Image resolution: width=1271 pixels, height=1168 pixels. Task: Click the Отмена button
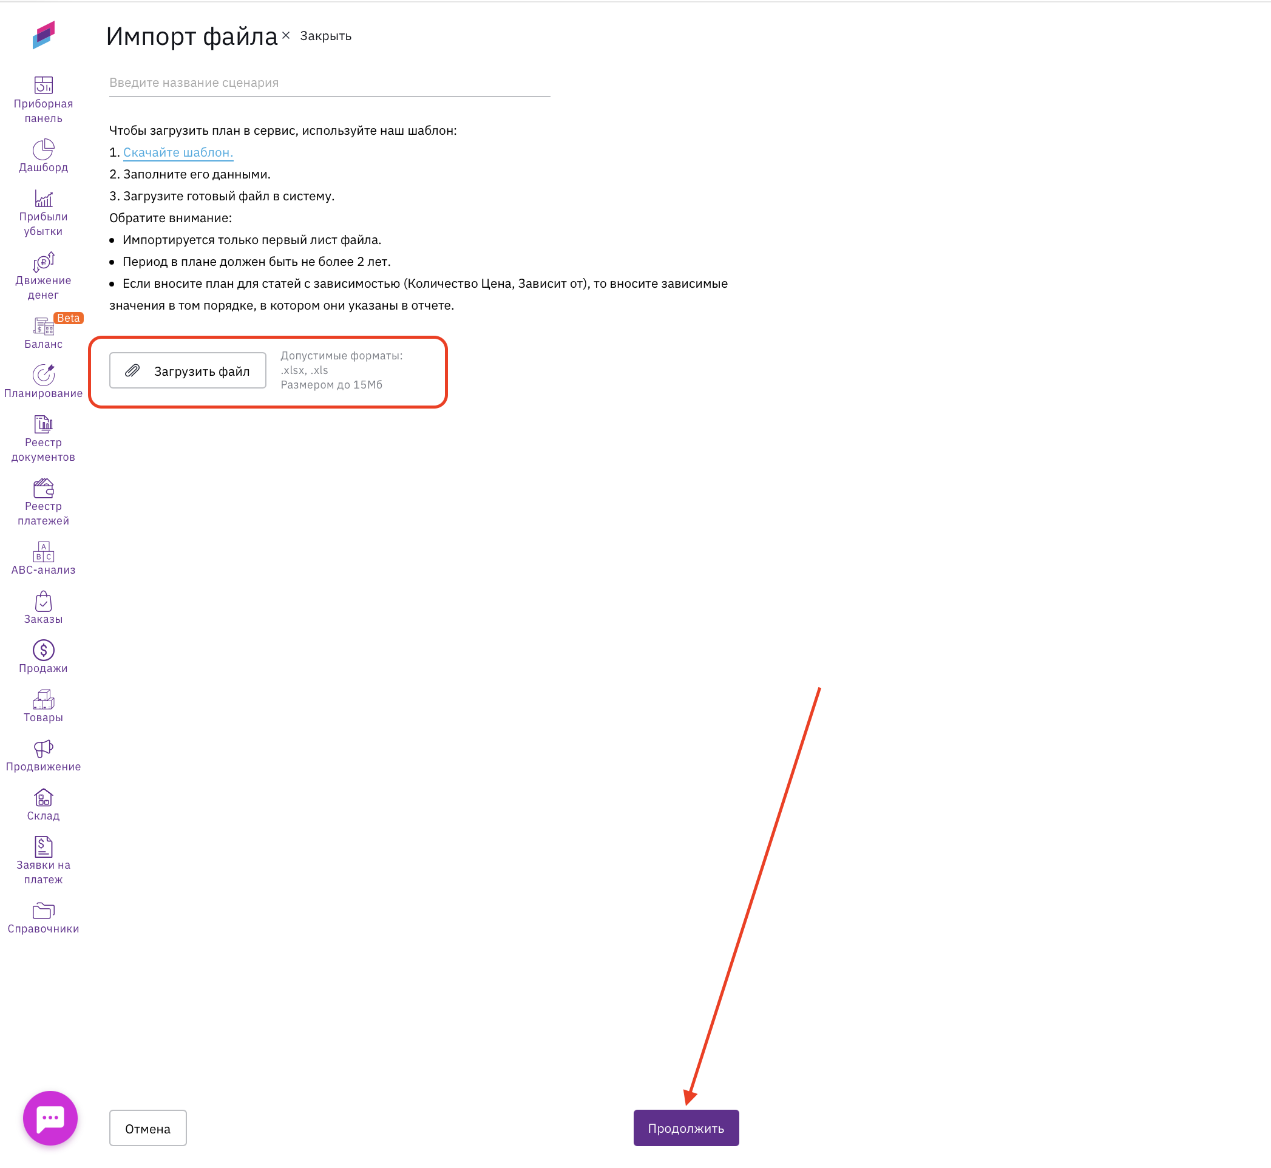click(x=147, y=1129)
